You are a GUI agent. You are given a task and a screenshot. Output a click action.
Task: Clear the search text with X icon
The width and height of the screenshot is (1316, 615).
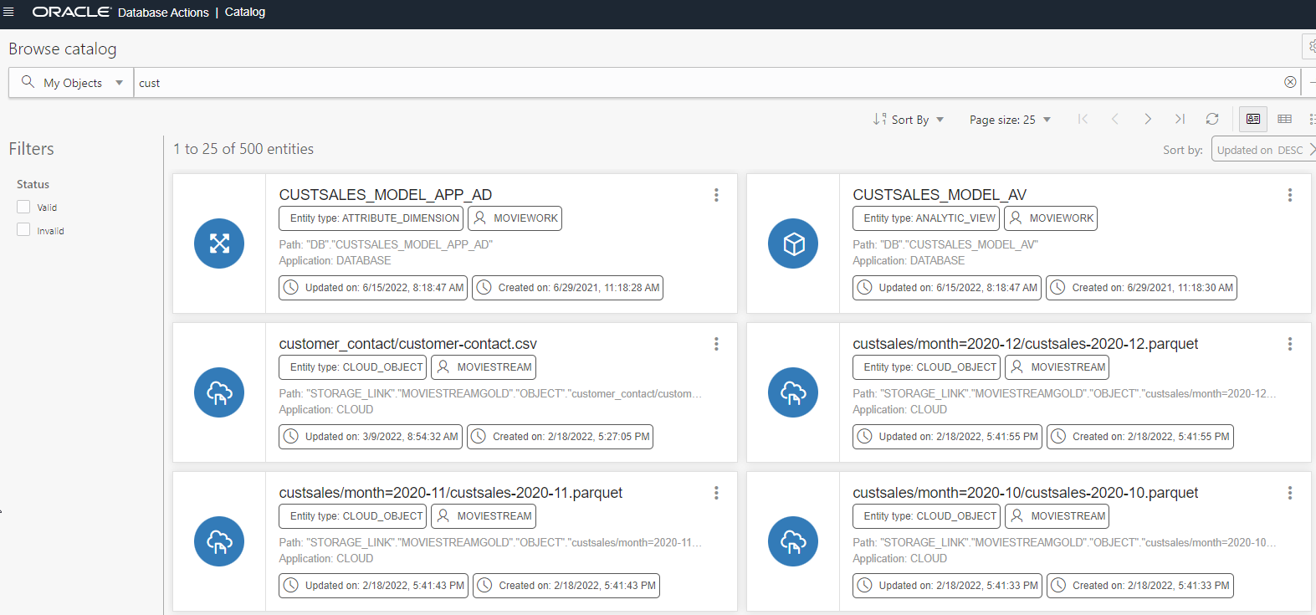pyautogui.click(x=1290, y=82)
